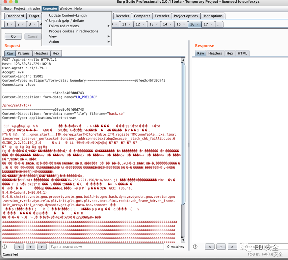Click the Cancel button
Viewport: 288px width, 260px height.
click(x=33, y=36)
